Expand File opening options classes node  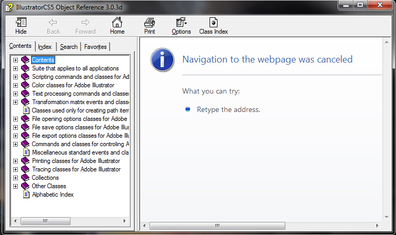point(15,119)
